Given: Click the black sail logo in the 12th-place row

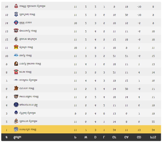Looking at the screenshot, I should click(x=16, y=39).
